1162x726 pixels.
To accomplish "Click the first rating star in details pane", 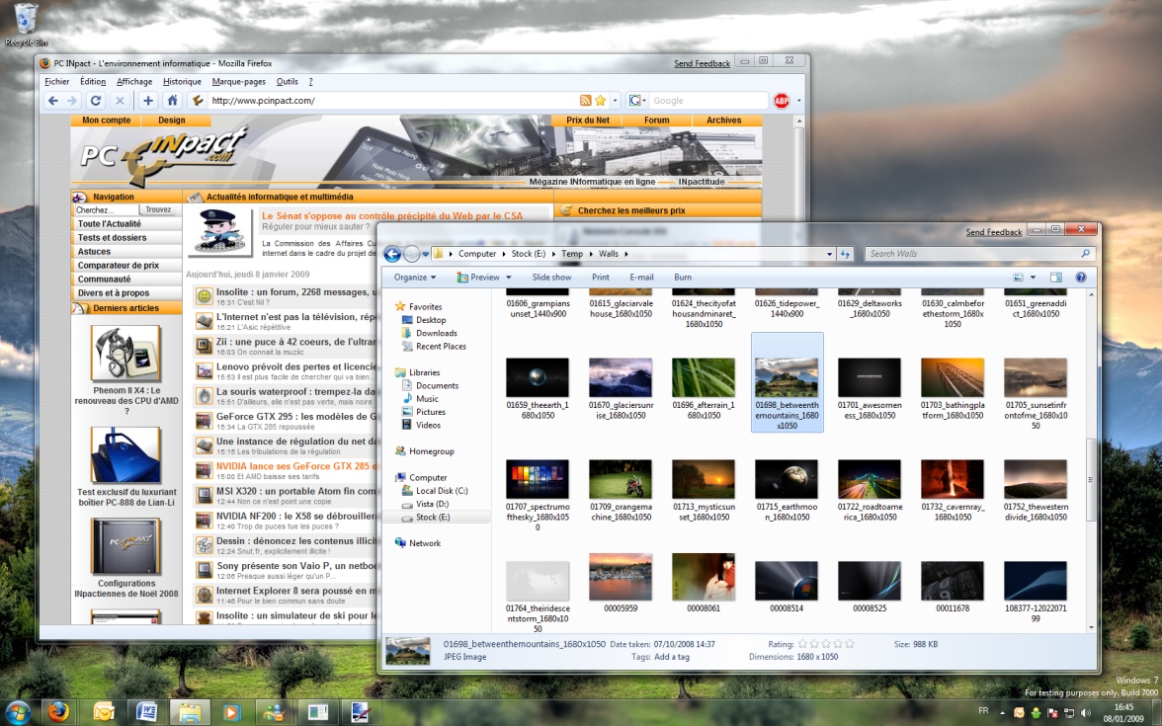I will (802, 644).
